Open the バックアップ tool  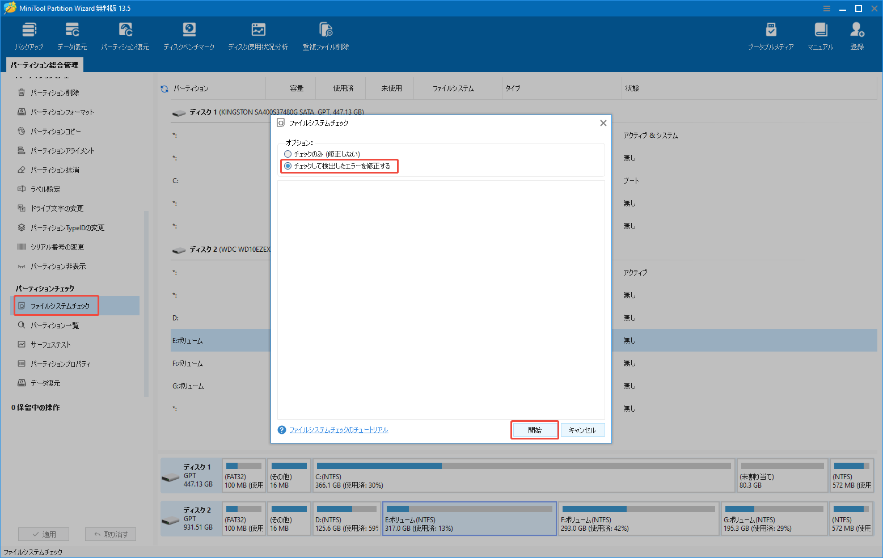(28, 35)
